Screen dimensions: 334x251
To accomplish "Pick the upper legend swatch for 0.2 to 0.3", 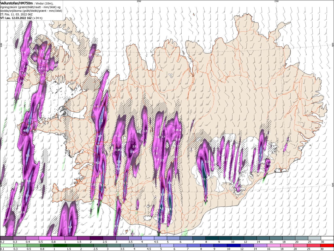I will pyautogui.click(x=7, y=238).
